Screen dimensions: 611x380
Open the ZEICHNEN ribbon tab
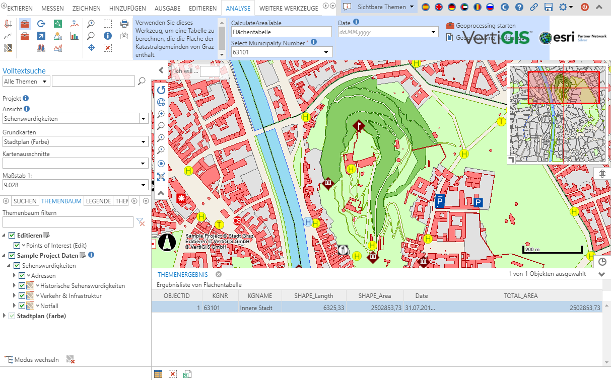pyautogui.click(x=86, y=8)
